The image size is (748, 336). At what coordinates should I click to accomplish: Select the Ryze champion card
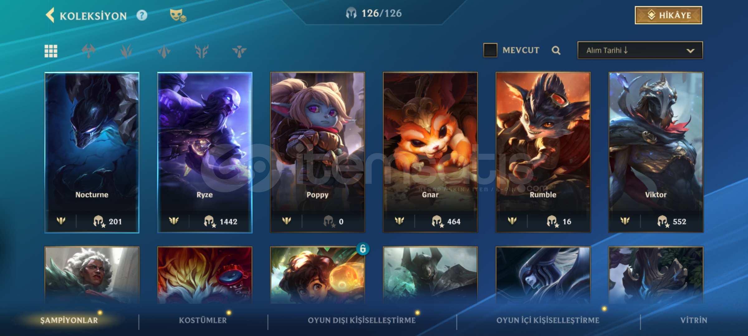pyautogui.click(x=205, y=152)
